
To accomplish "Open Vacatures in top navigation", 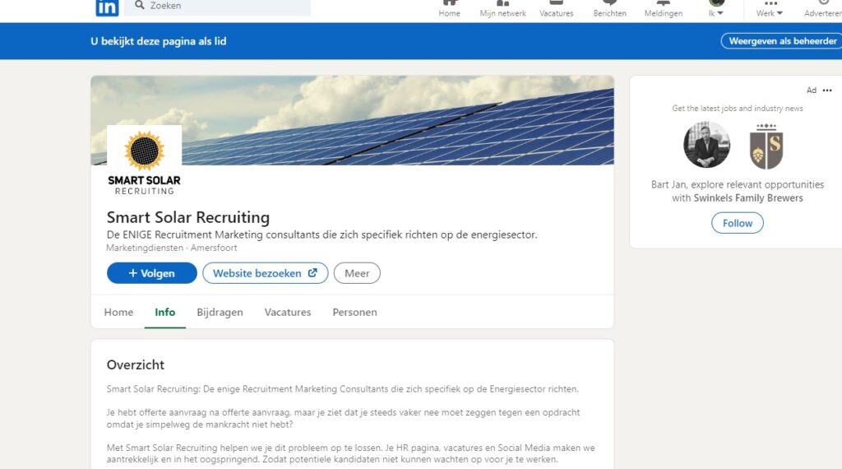I will click(x=557, y=8).
